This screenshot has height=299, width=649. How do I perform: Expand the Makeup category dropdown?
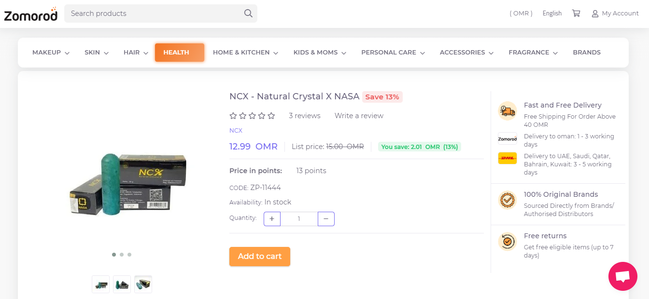[x=51, y=53]
